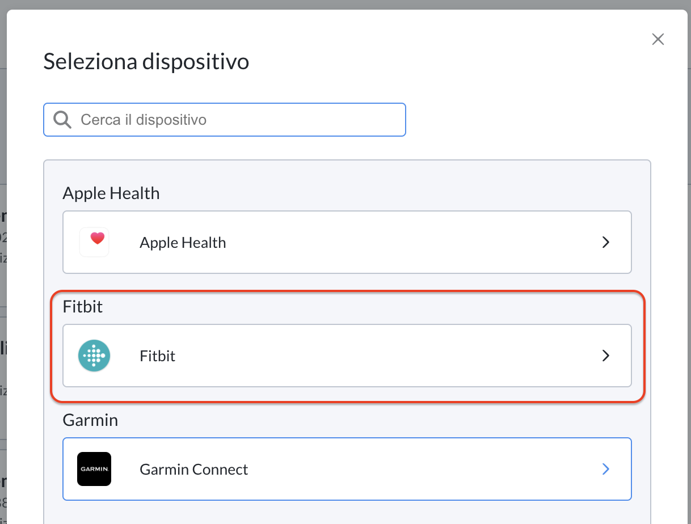
Task: Click the dimmed background left of the dialog
Action: (x=3, y=284)
